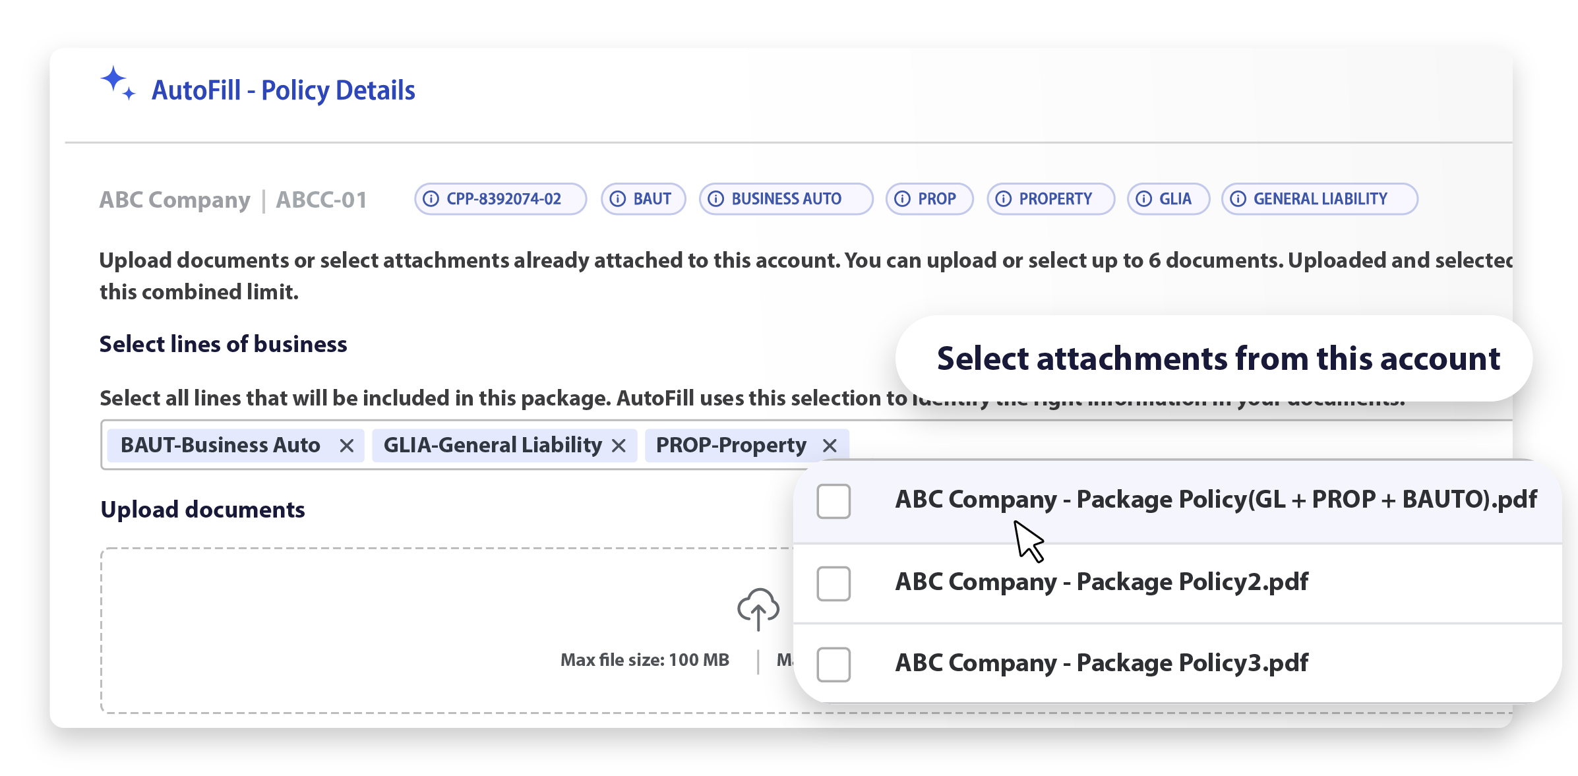Click the CPP-8392074-02 policy chip label

[x=504, y=199]
